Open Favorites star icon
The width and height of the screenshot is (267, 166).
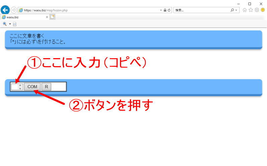[251, 10]
